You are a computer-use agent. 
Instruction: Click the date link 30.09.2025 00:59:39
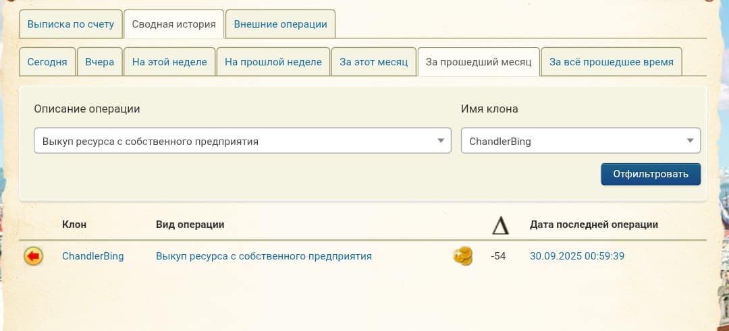click(x=578, y=256)
